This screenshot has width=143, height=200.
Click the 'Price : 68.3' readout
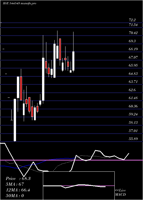coord(18,179)
